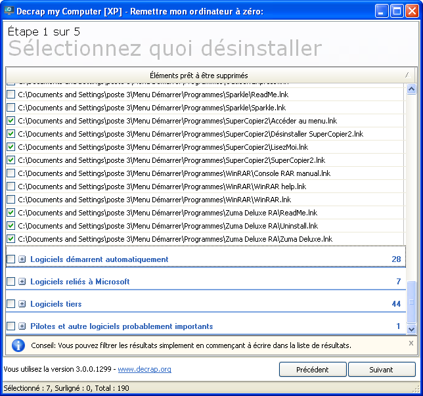Uncheck SuperCopier2\SuperCopier2.lnk checkbox
423x396 pixels.
click(x=11, y=160)
